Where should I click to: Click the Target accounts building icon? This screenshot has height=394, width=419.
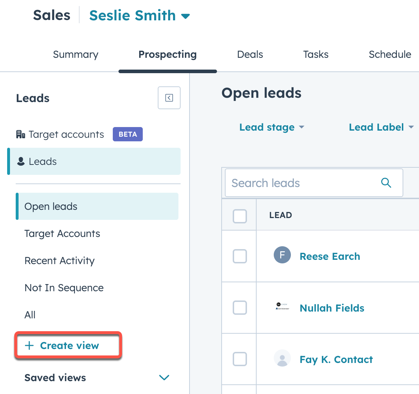click(x=20, y=134)
